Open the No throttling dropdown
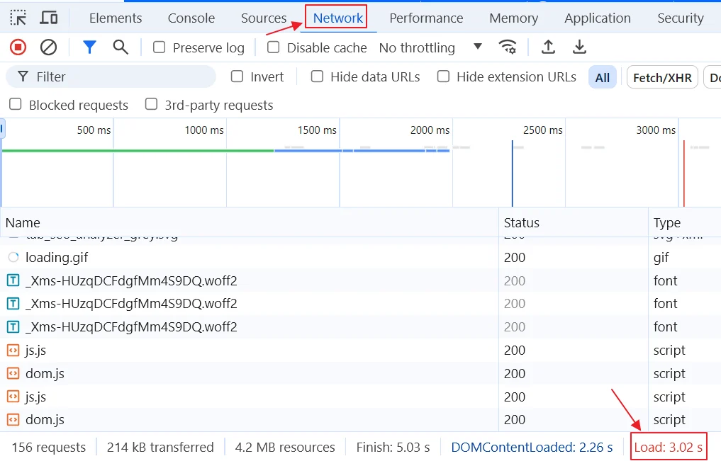The image size is (721, 461). coord(425,47)
